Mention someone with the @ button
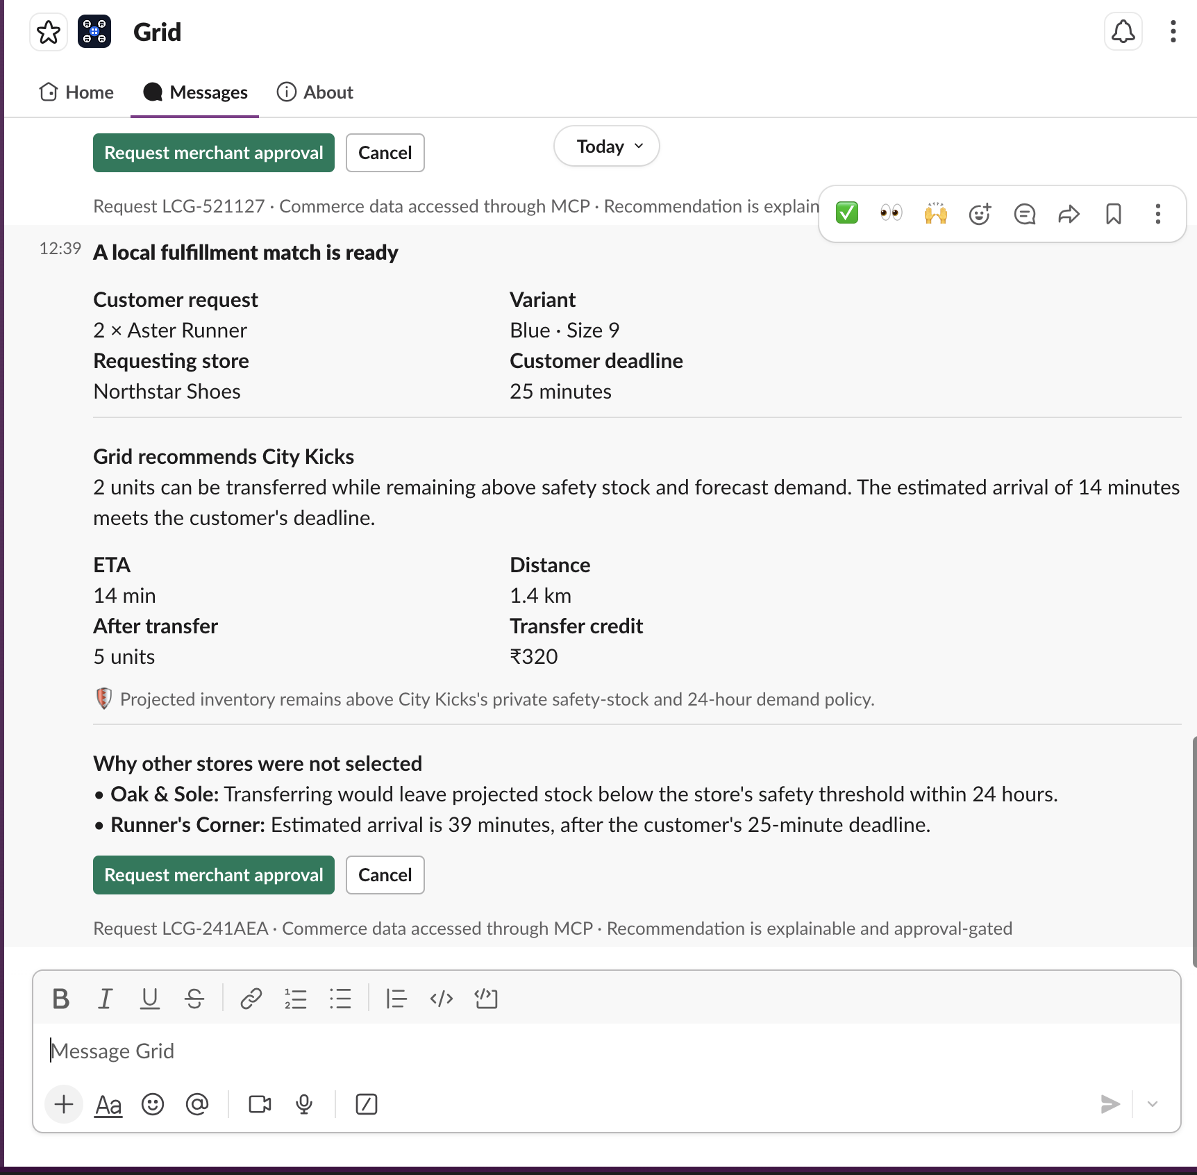The image size is (1197, 1175). tap(197, 1104)
